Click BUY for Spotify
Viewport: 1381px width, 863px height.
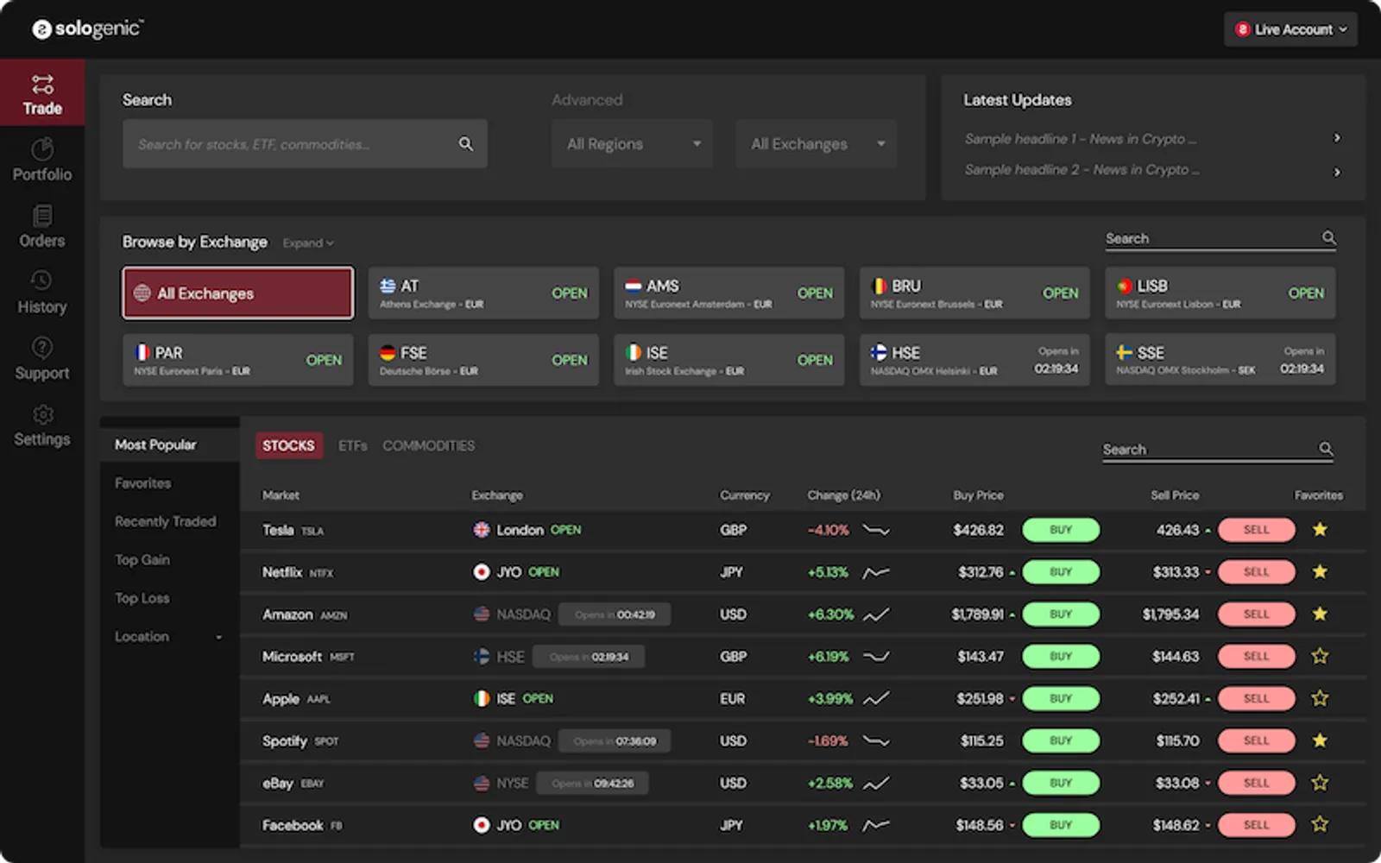coord(1061,740)
